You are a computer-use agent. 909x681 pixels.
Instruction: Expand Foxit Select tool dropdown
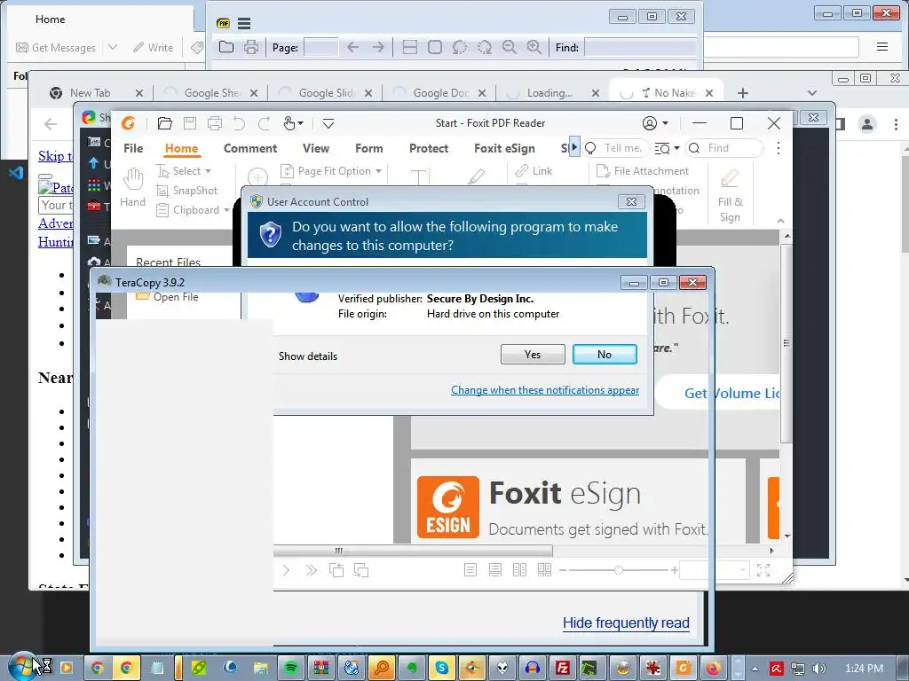click(208, 171)
